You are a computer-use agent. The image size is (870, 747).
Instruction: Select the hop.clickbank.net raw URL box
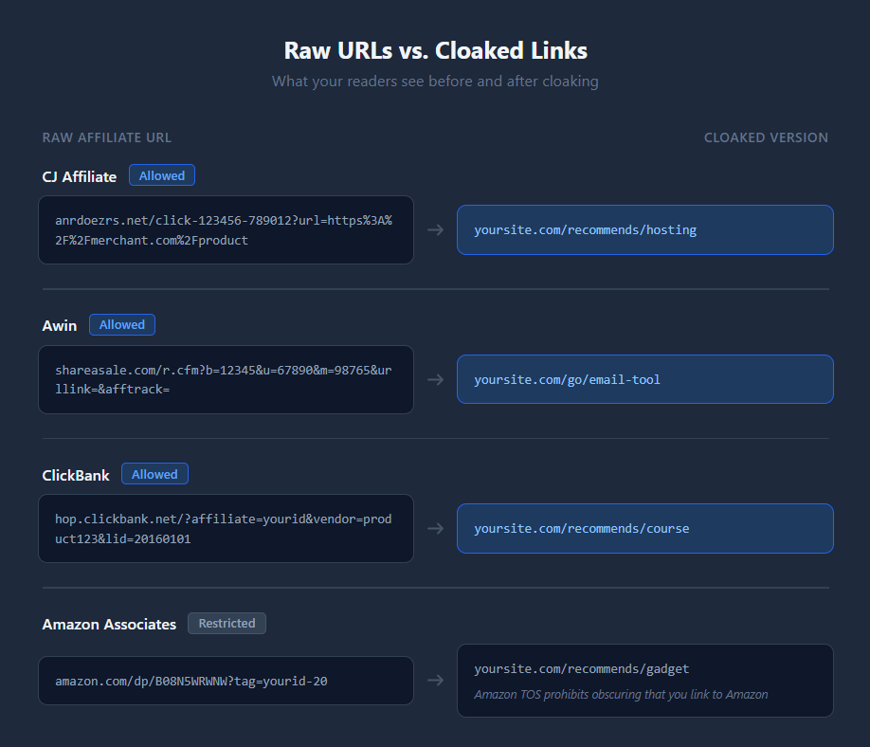pos(226,528)
